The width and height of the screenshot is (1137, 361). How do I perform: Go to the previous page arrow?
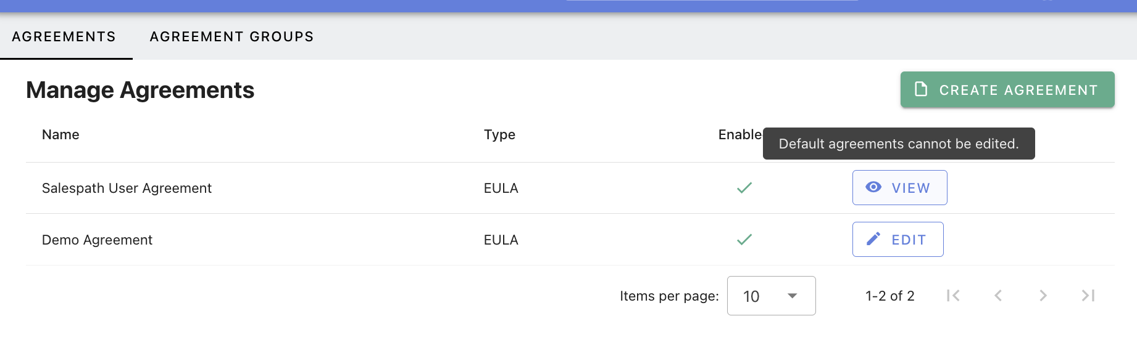tap(998, 296)
